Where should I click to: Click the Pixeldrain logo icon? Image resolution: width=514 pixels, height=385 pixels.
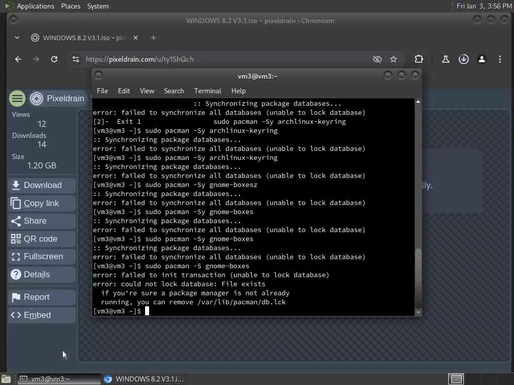36,98
